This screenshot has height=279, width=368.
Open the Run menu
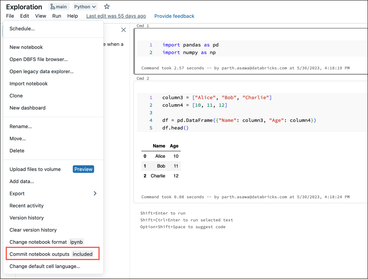57,16
